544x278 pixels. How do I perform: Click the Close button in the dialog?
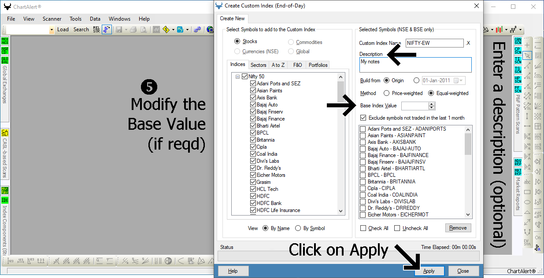click(x=463, y=271)
